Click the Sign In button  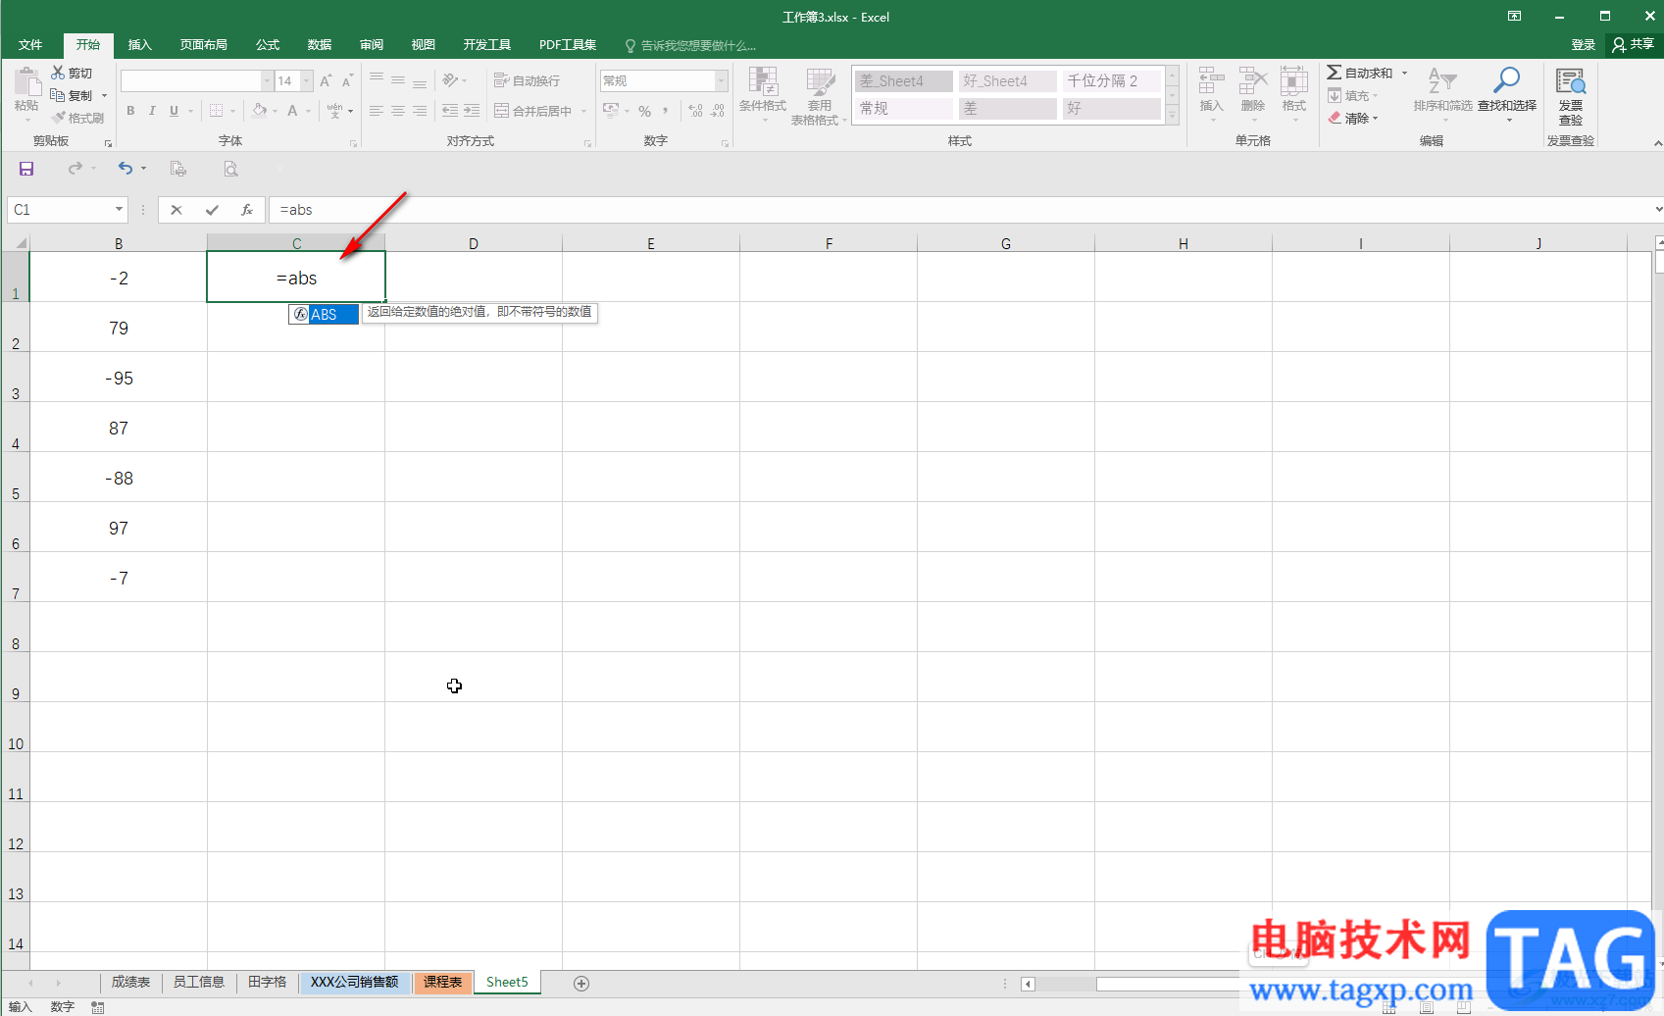(x=1583, y=45)
